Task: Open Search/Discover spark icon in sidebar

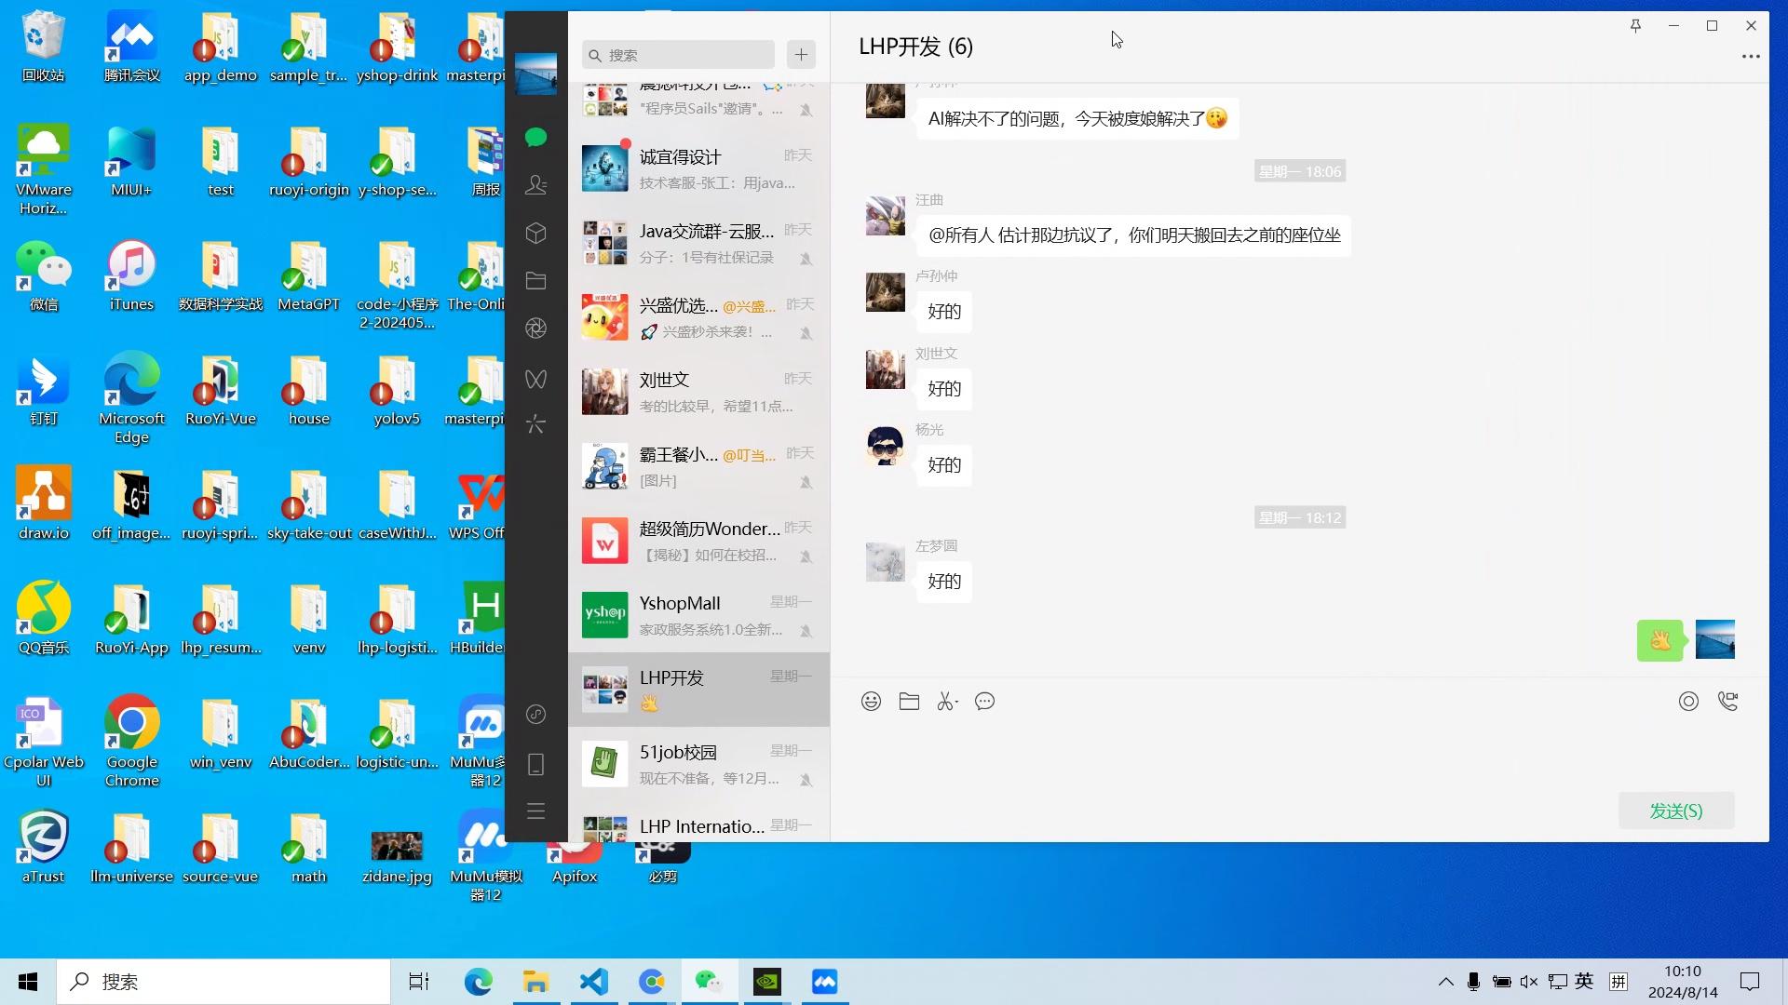Action: tap(535, 424)
